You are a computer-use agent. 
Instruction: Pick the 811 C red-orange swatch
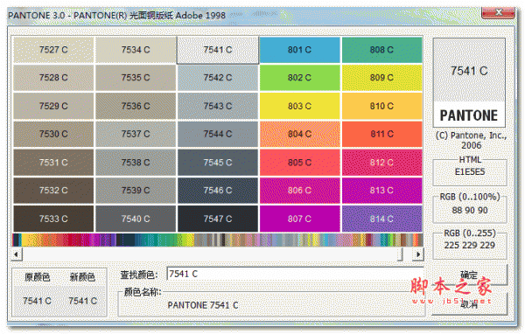pyautogui.click(x=382, y=134)
